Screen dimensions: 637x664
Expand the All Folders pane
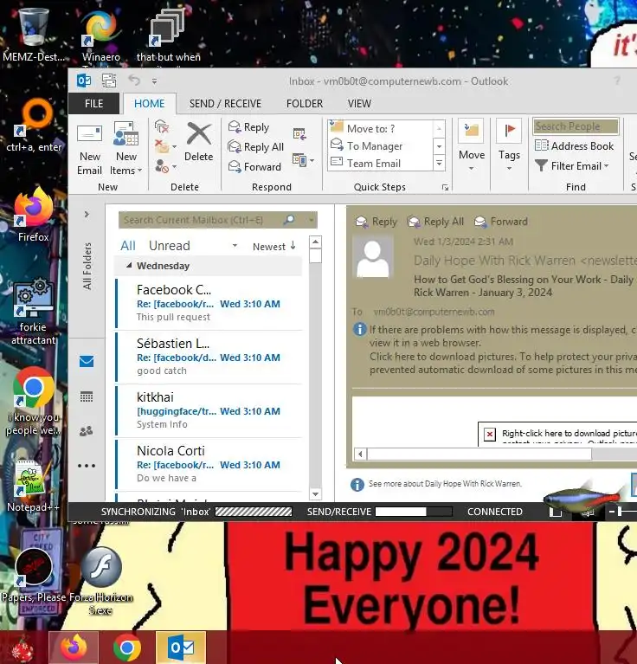87,215
